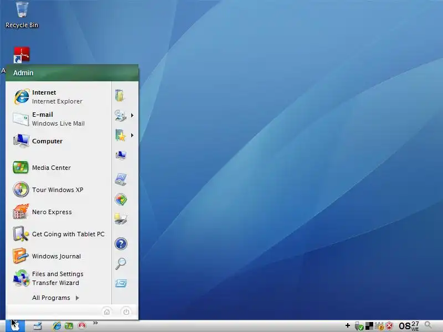Launch Windows Live Mail E-mail entry
443x332 pixels.
pos(59,119)
